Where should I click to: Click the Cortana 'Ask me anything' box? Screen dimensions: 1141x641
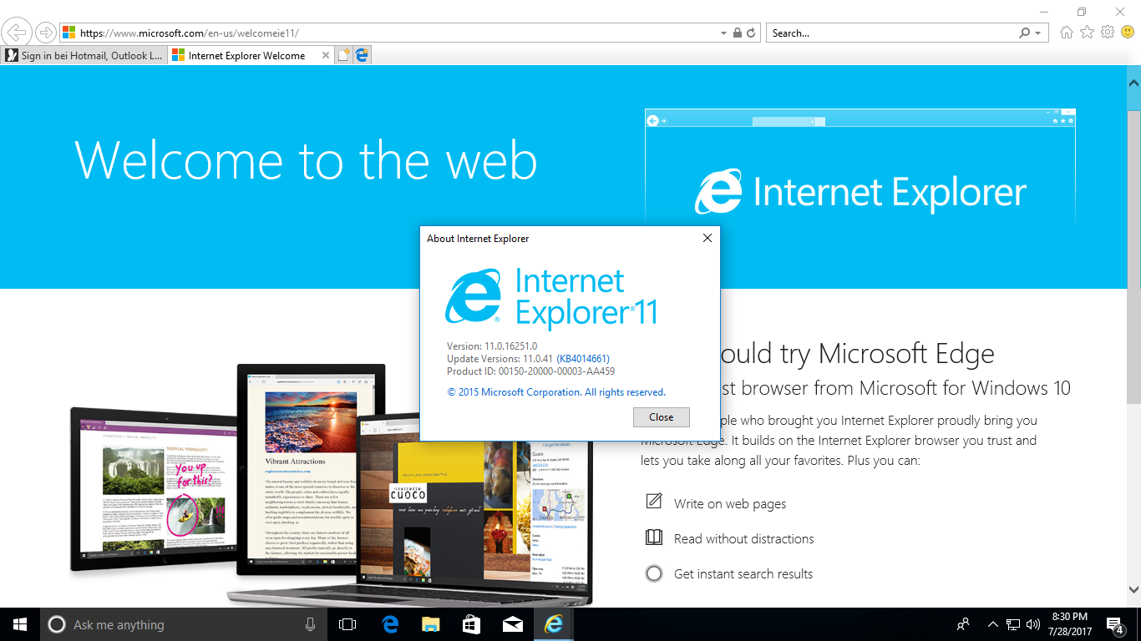[184, 624]
